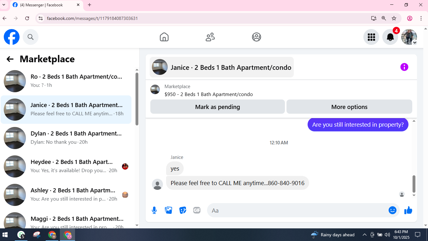The image size is (428, 241).
Task: Open the Ro conversation
Action: click(66, 81)
